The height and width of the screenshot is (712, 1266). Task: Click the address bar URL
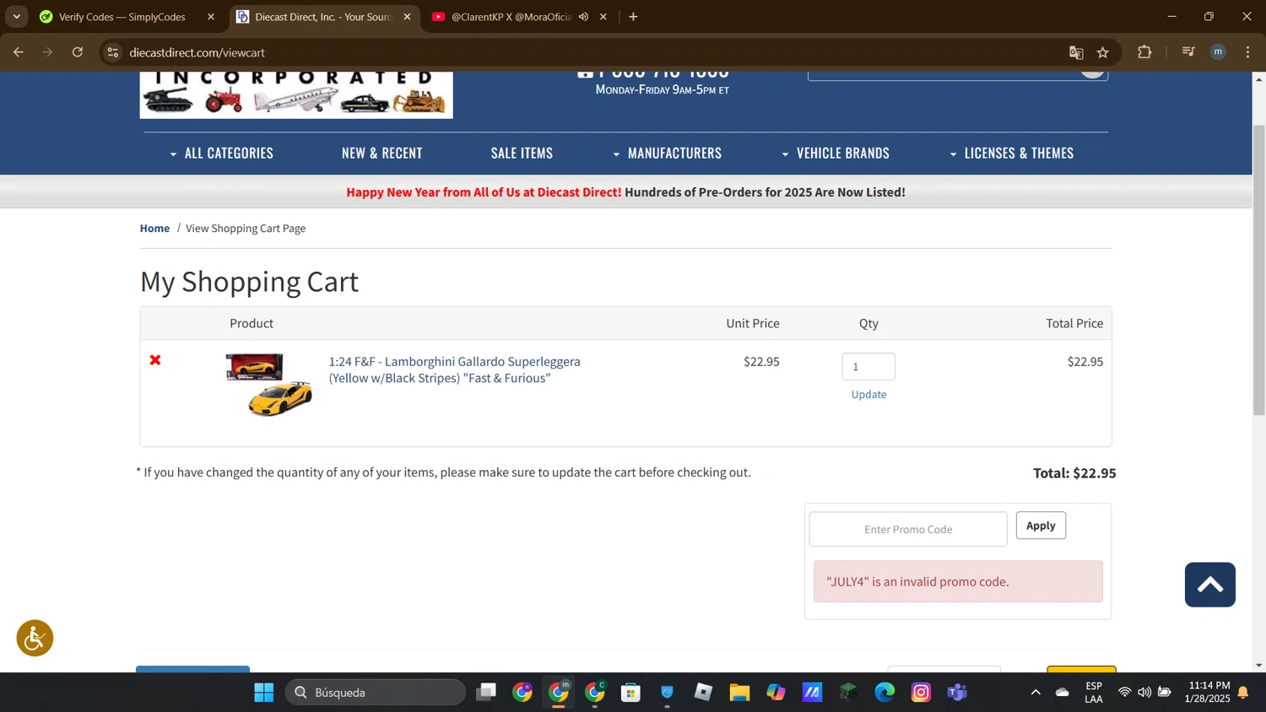(x=197, y=52)
